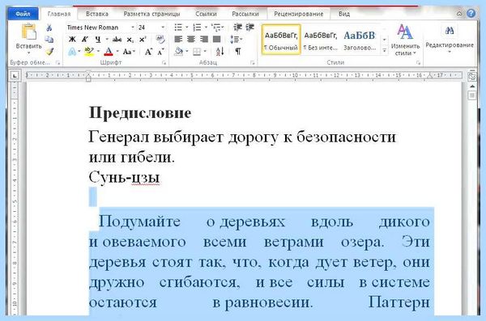This screenshot has height=321, width=486.
Task: Toggle Align Left paragraph alignment
Action: pyautogui.click(x=178, y=40)
